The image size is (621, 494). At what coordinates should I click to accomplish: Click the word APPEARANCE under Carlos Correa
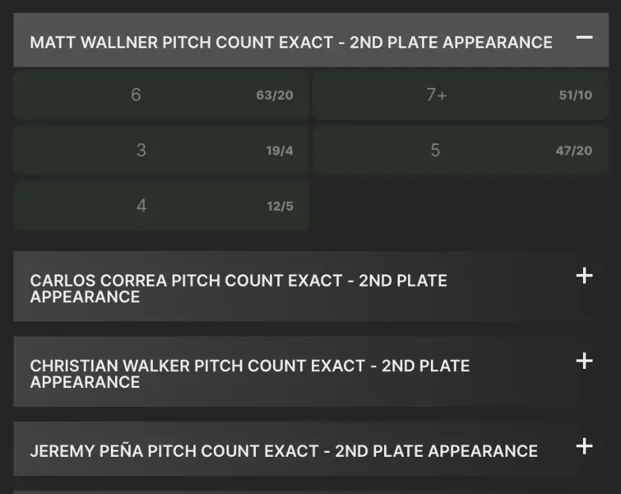85,297
